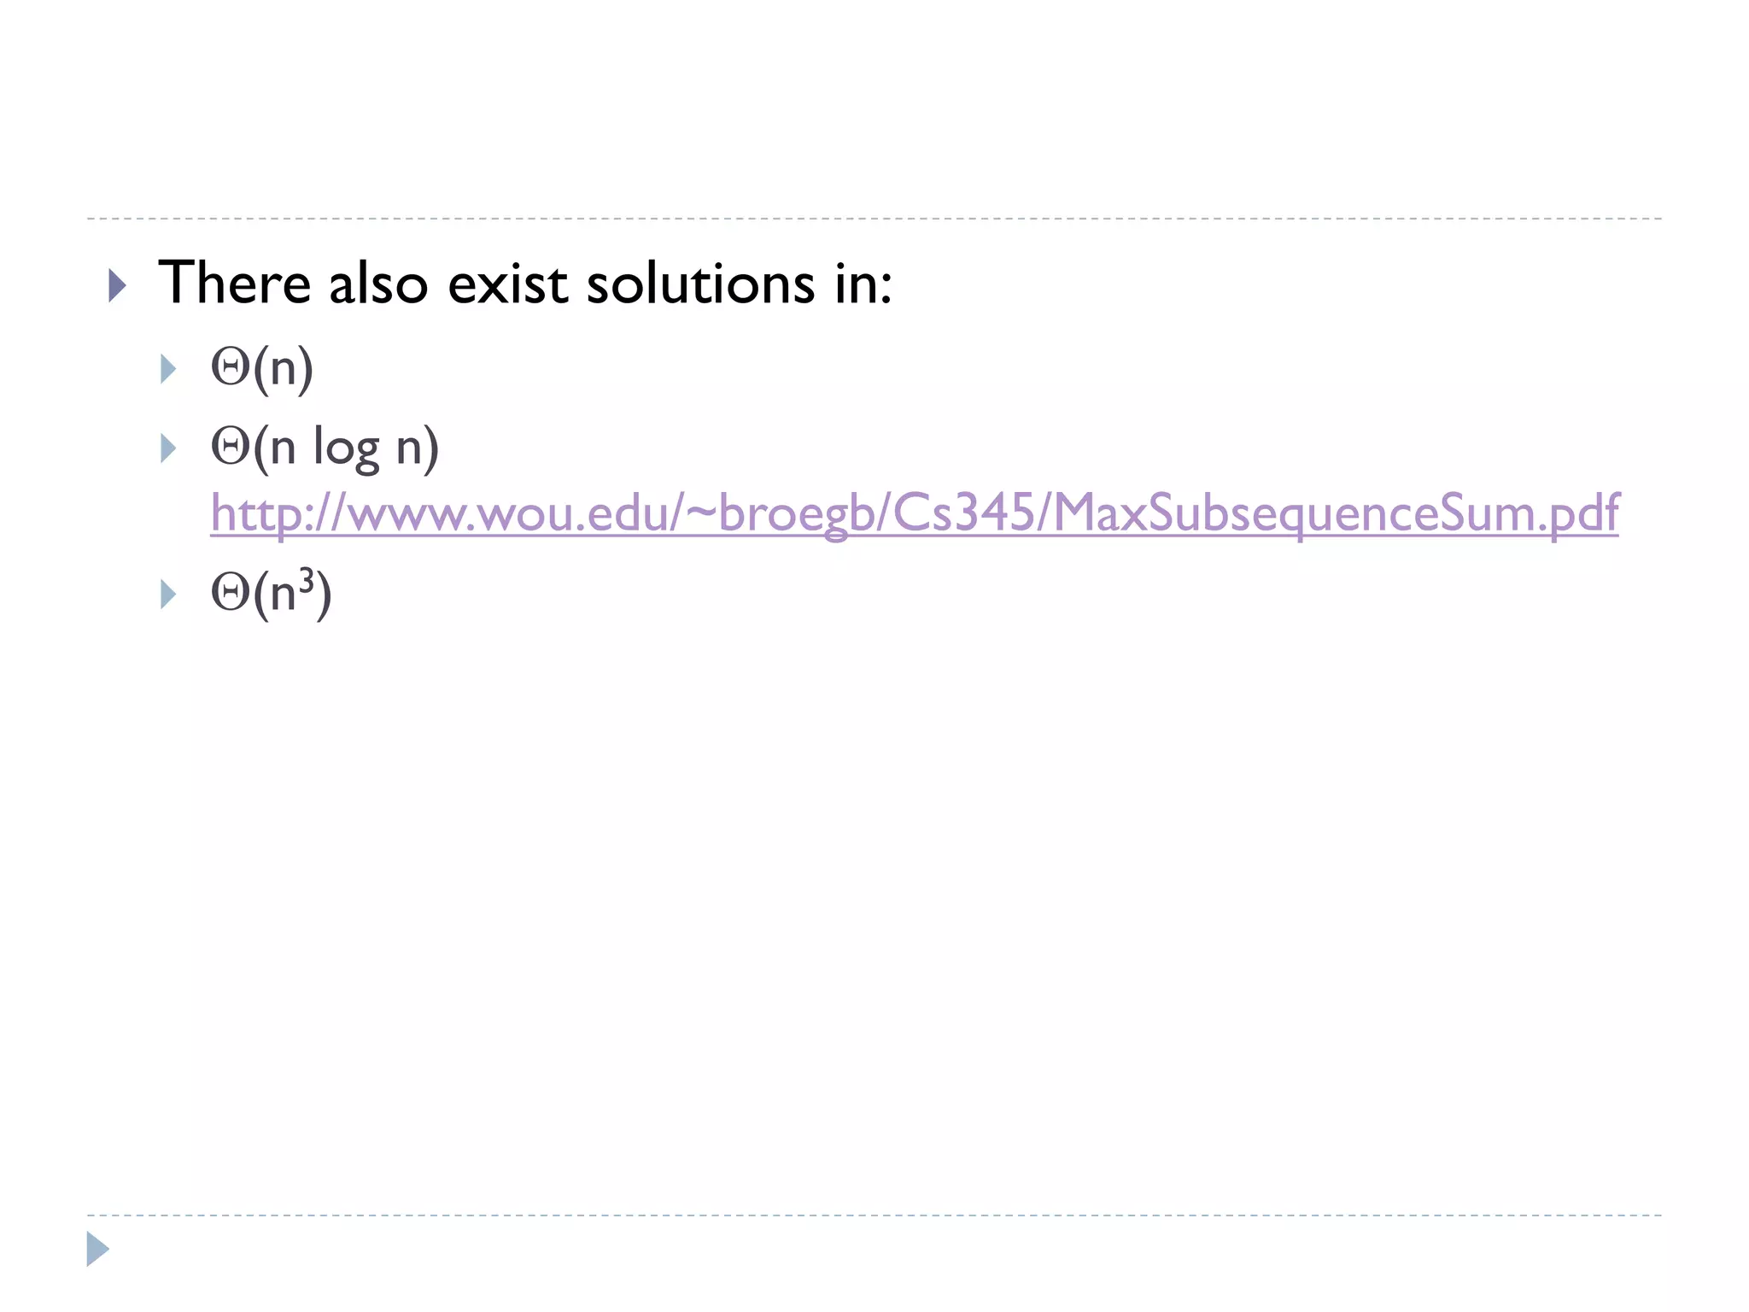Viewport: 1749px width, 1312px height.
Task: Click the word "solutions" in the heading
Action: [x=700, y=282]
